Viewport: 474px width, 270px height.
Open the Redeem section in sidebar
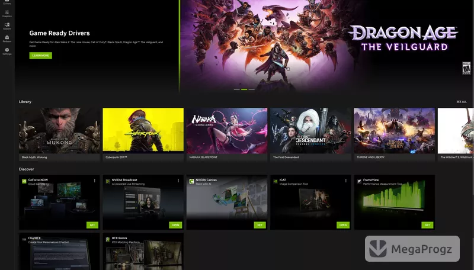7,39
